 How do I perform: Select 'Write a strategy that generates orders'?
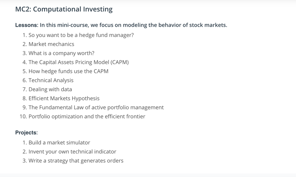tap(76, 161)
